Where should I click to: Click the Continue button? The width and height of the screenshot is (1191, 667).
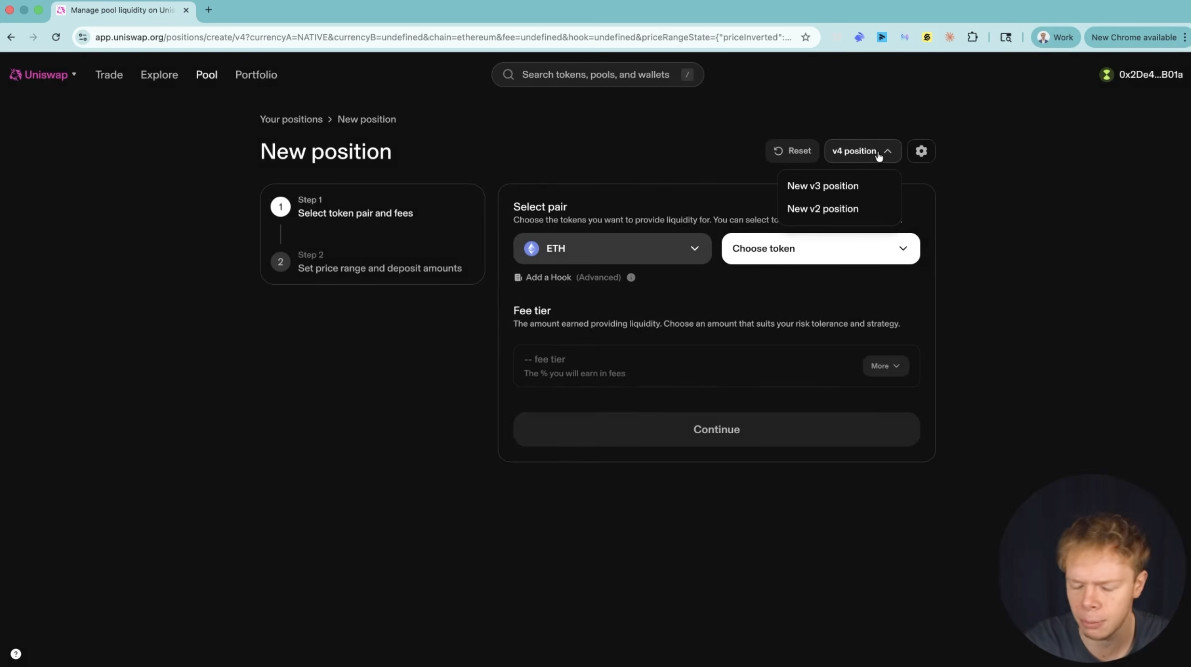(x=717, y=429)
